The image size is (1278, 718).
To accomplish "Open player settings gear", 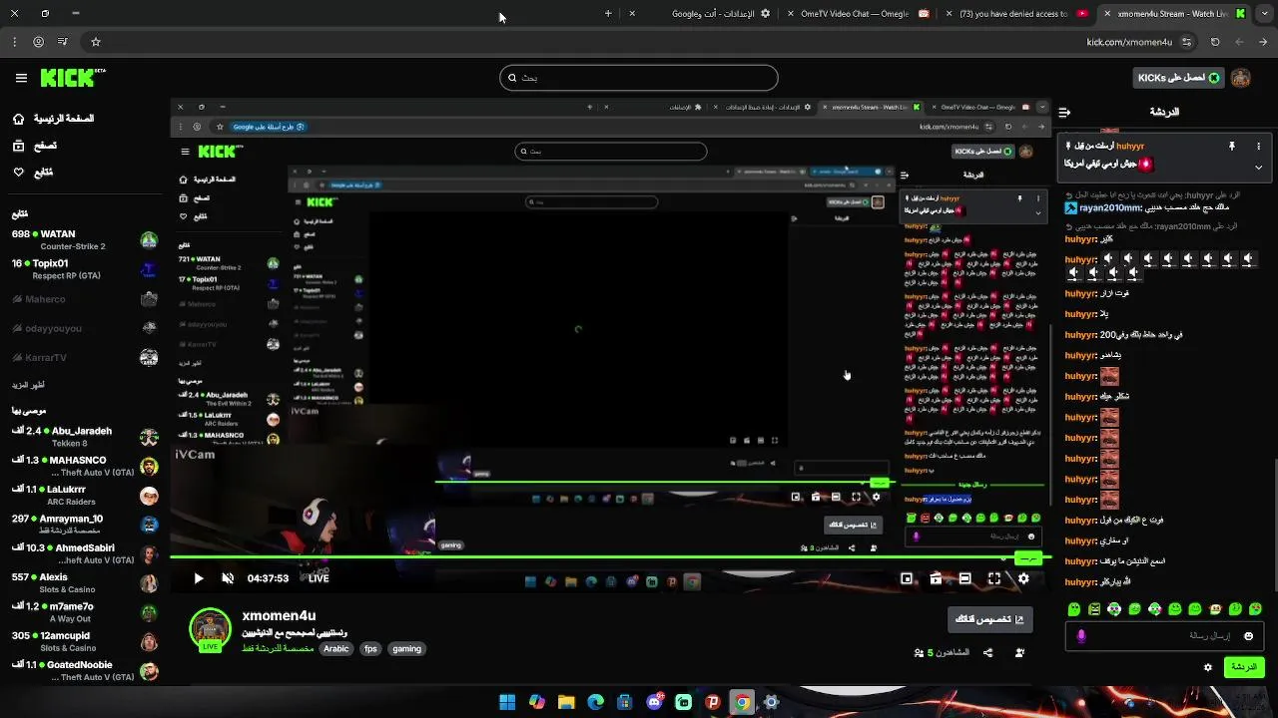I will pyautogui.click(x=1023, y=578).
